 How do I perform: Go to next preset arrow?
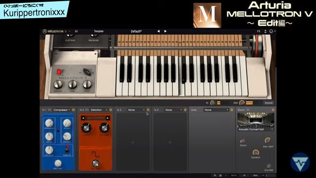pyautogui.click(x=165, y=31)
